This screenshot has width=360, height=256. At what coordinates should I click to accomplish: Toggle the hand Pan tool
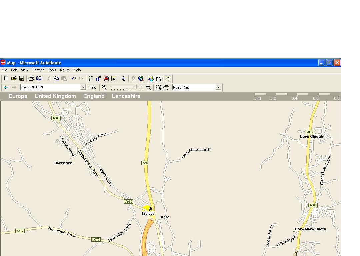click(166, 87)
